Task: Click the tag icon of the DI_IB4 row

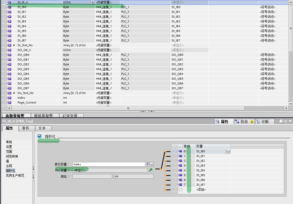Action: coord(9,26)
